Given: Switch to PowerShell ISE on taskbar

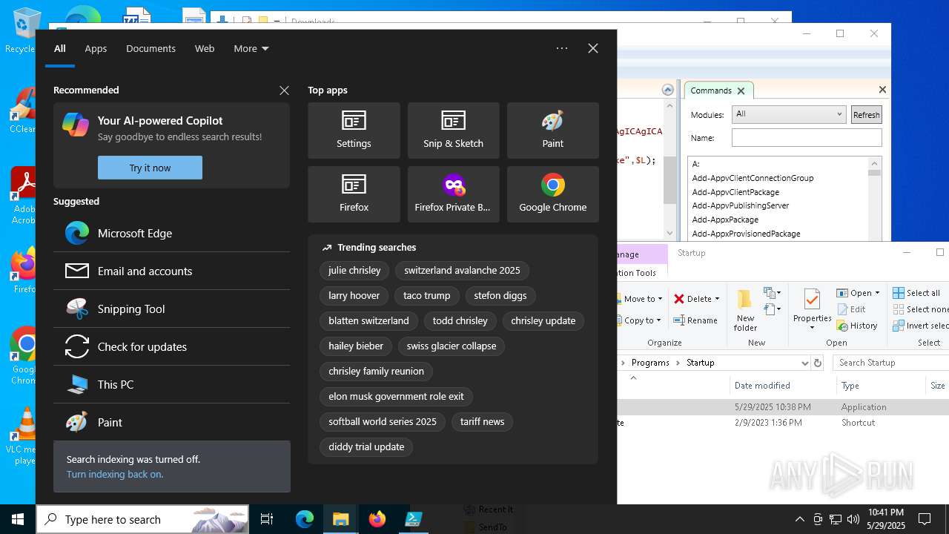Looking at the screenshot, I should (x=413, y=519).
